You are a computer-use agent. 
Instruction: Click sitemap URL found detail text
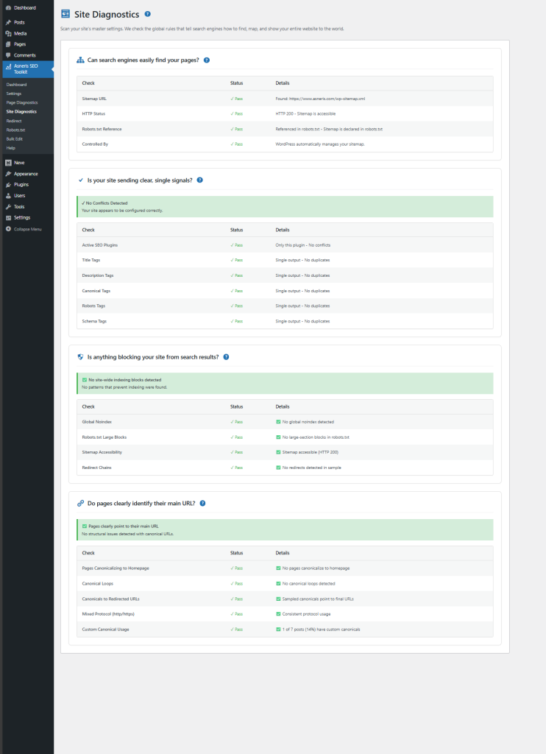[x=320, y=99]
